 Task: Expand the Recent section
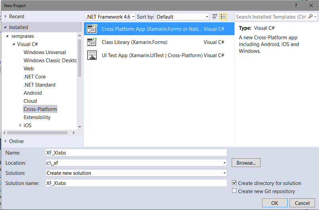(6, 16)
